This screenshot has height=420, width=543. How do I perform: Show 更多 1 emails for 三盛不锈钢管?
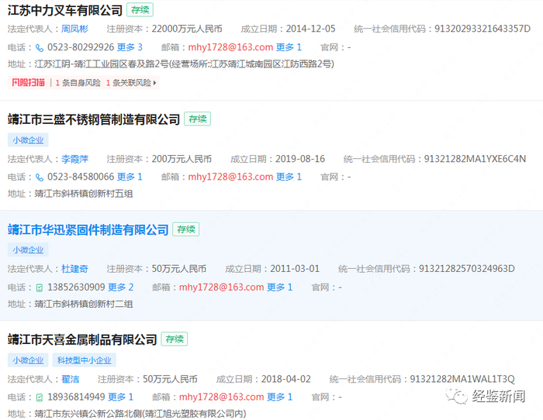click(x=289, y=177)
